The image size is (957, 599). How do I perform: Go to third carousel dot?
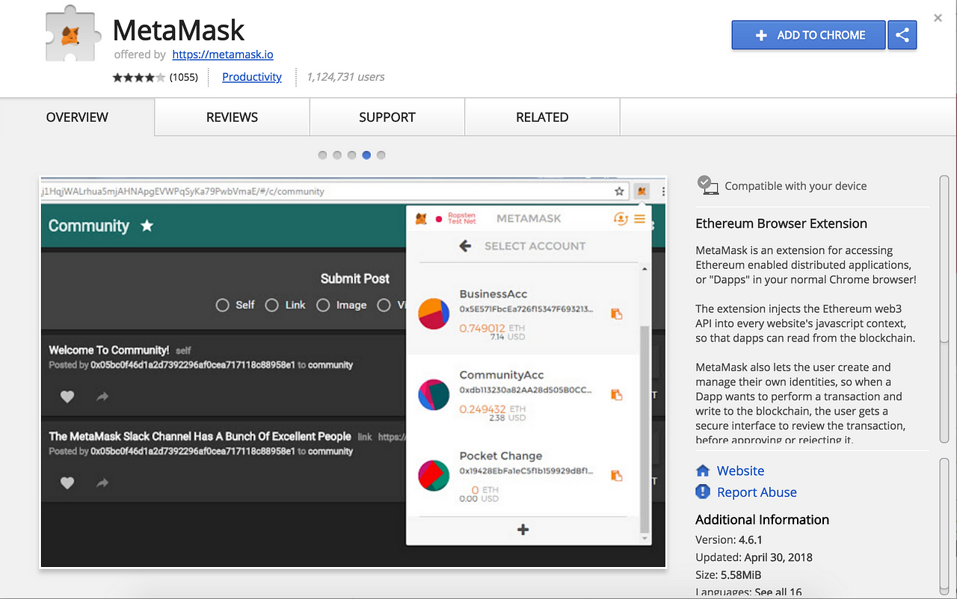[351, 155]
